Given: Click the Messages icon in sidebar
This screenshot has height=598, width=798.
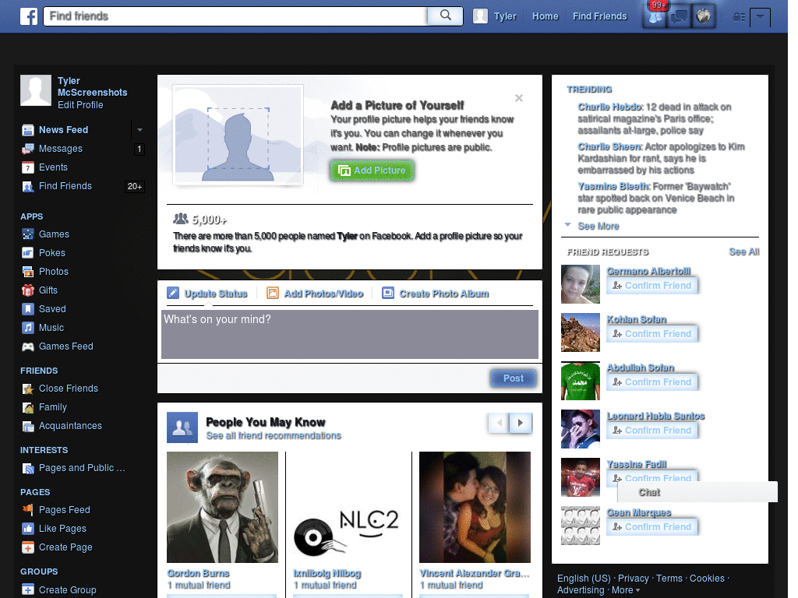Looking at the screenshot, I should (x=28, y=149).
